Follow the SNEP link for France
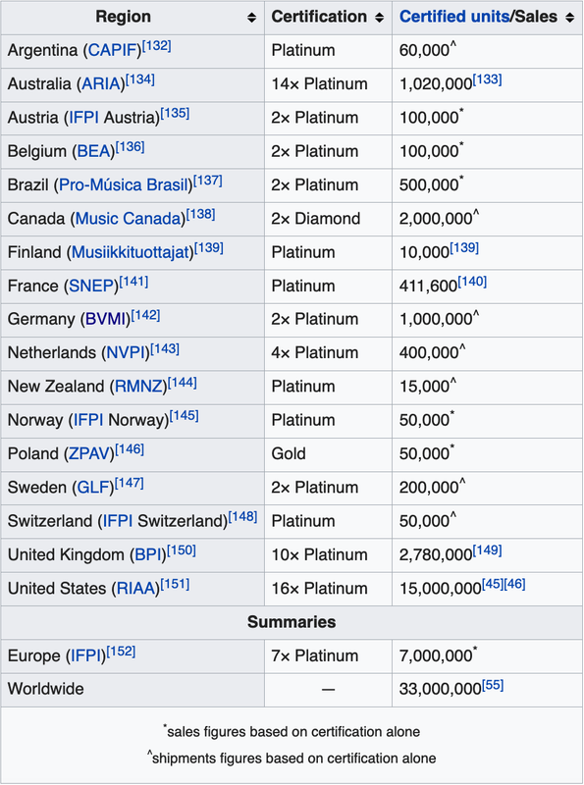 click(91, 286)
